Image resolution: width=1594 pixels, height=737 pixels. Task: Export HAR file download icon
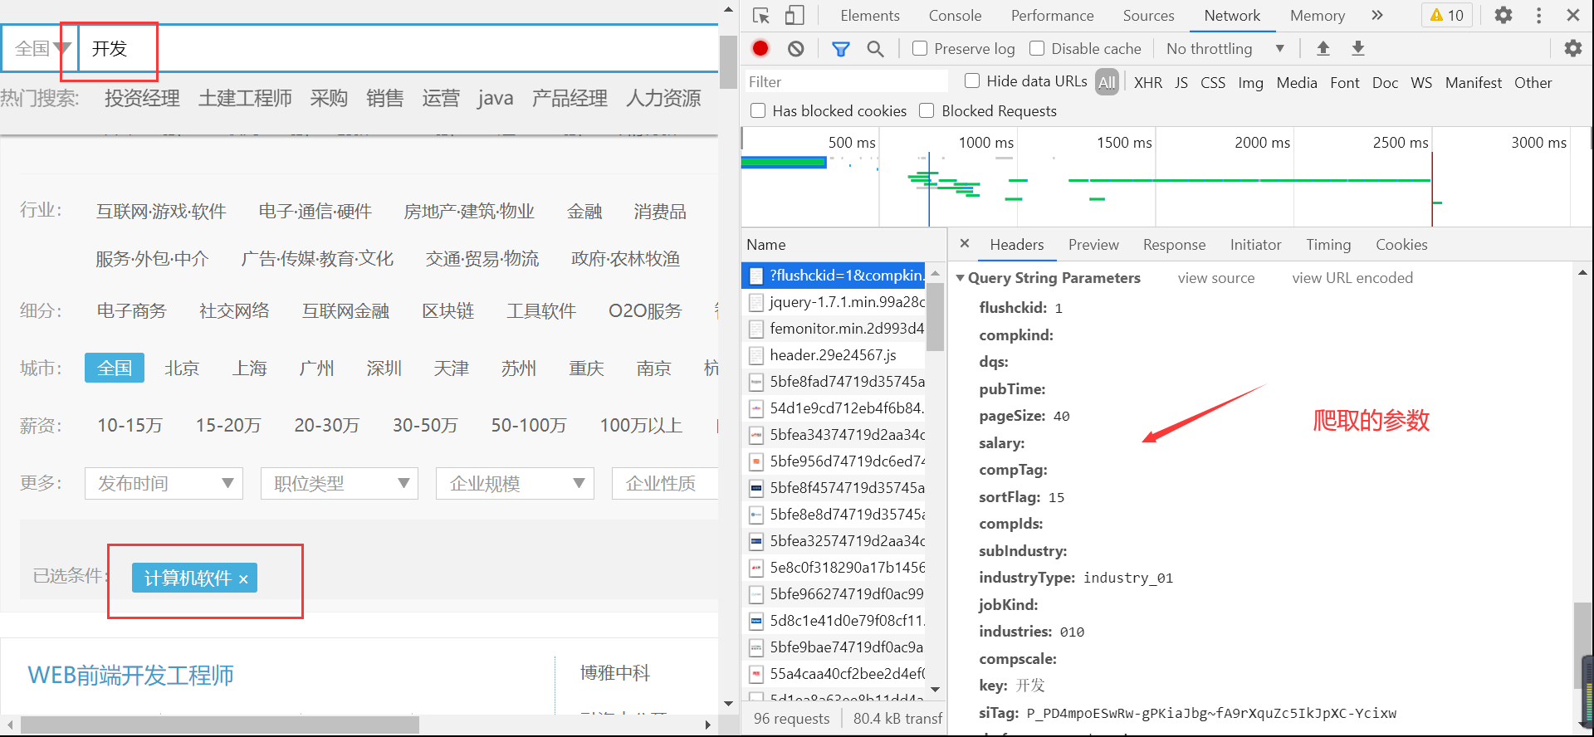coord(1357,48)
